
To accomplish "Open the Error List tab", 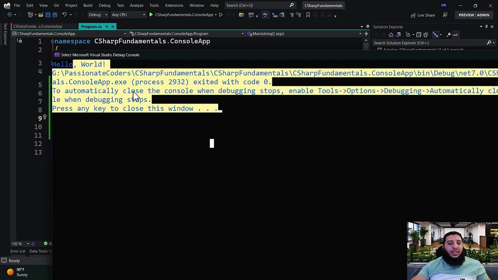I will [18, 251].
